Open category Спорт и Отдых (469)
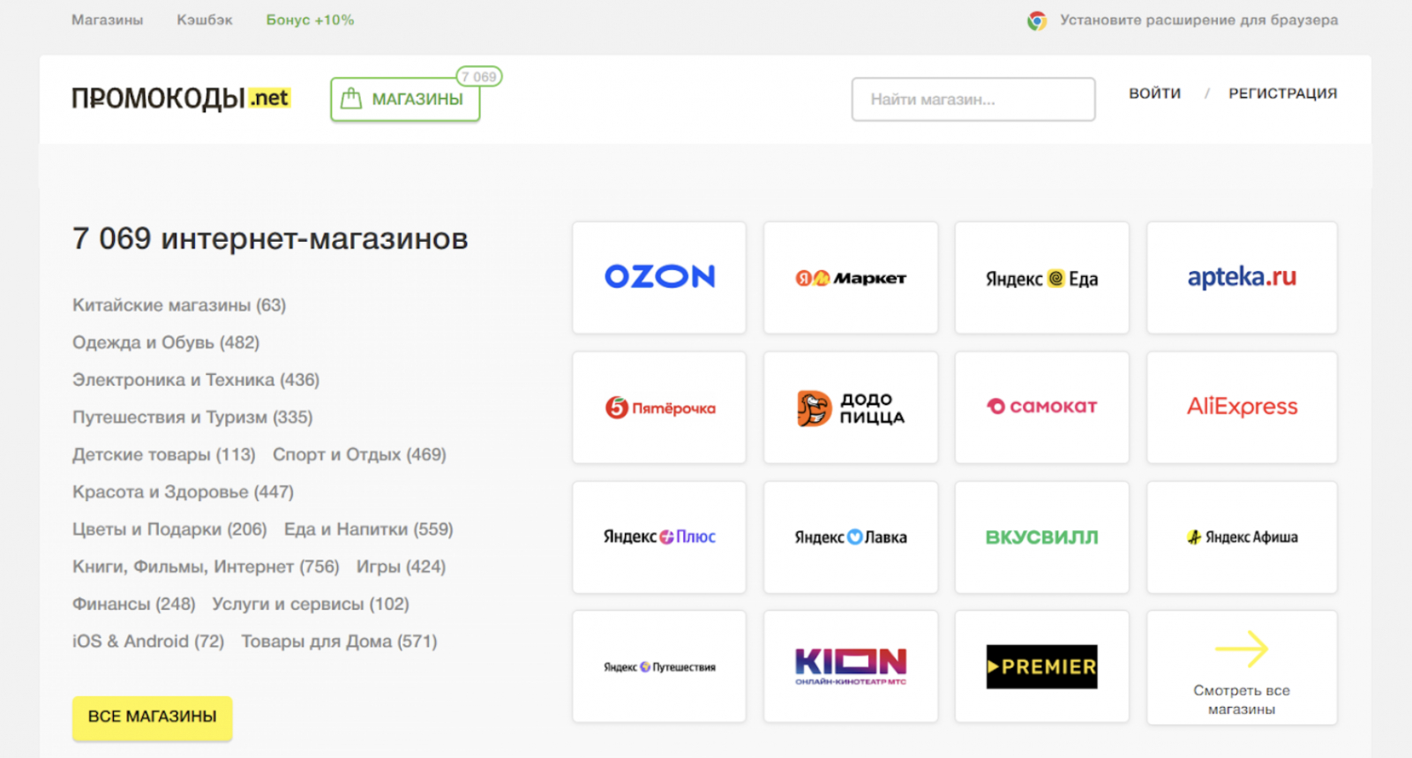The width and height of the screenshot is (1412, 758). tap(359, 454)
